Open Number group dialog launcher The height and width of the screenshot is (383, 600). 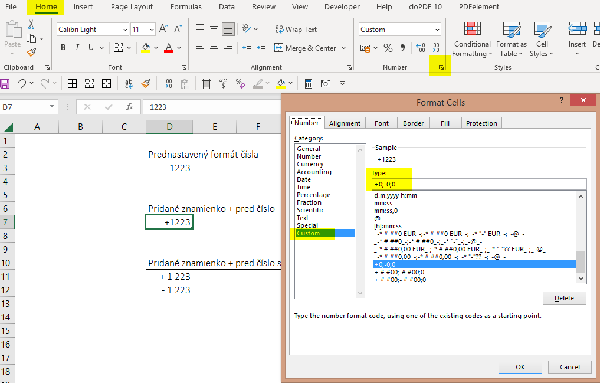click(x=441, y=67)
